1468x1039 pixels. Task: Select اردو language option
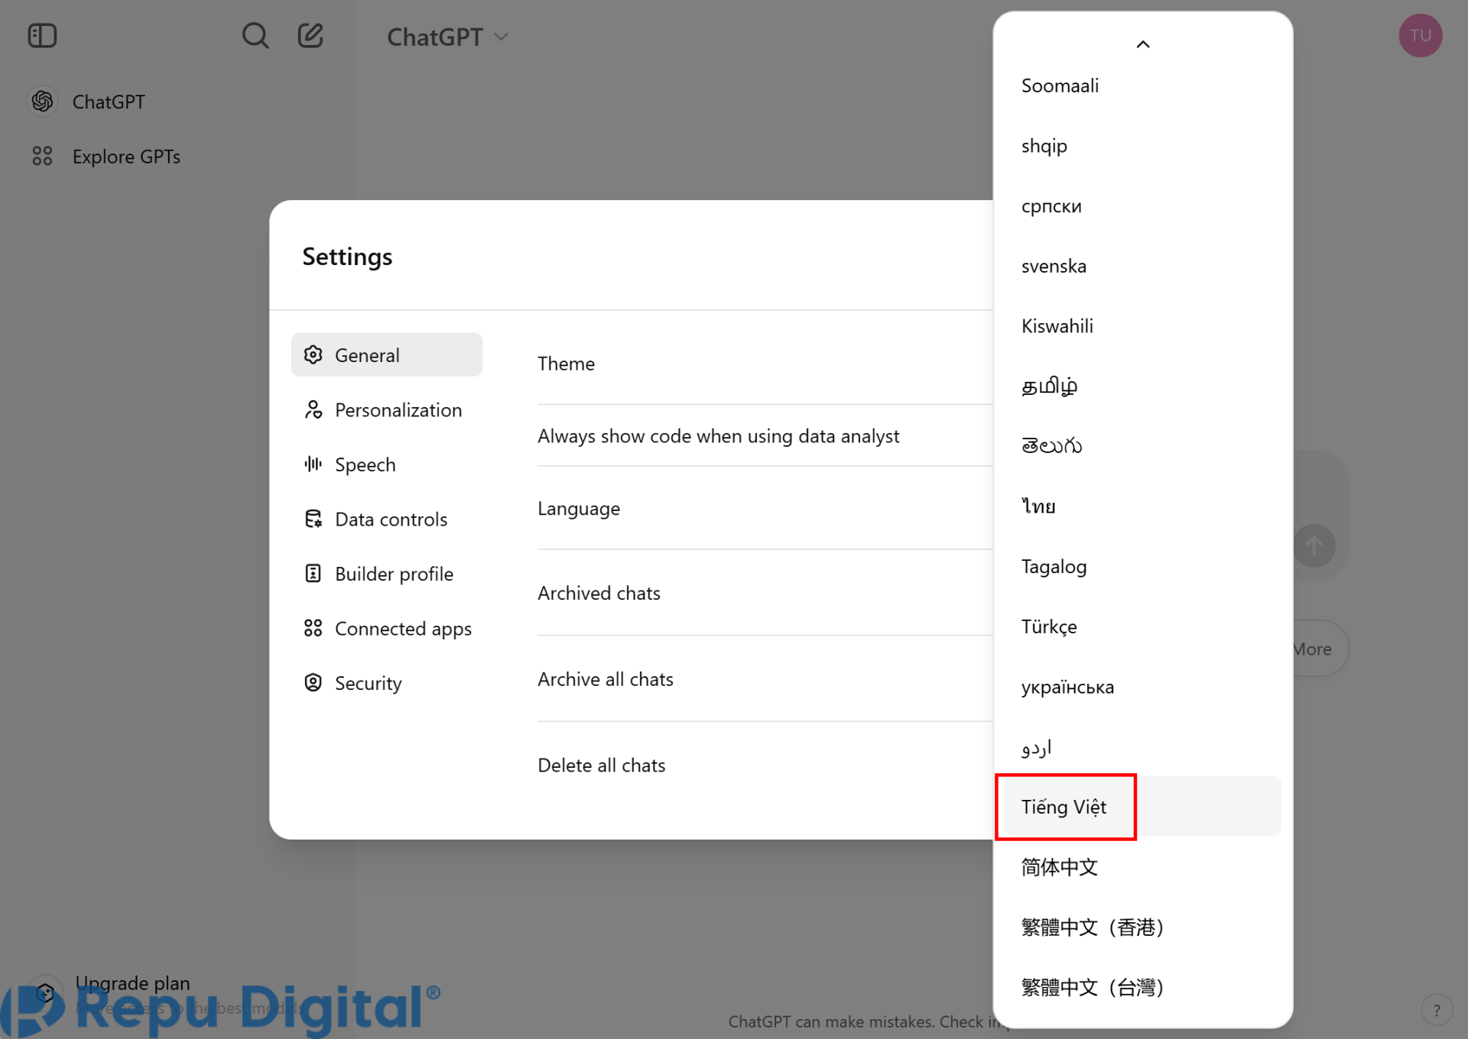[x=1143, y=746]
